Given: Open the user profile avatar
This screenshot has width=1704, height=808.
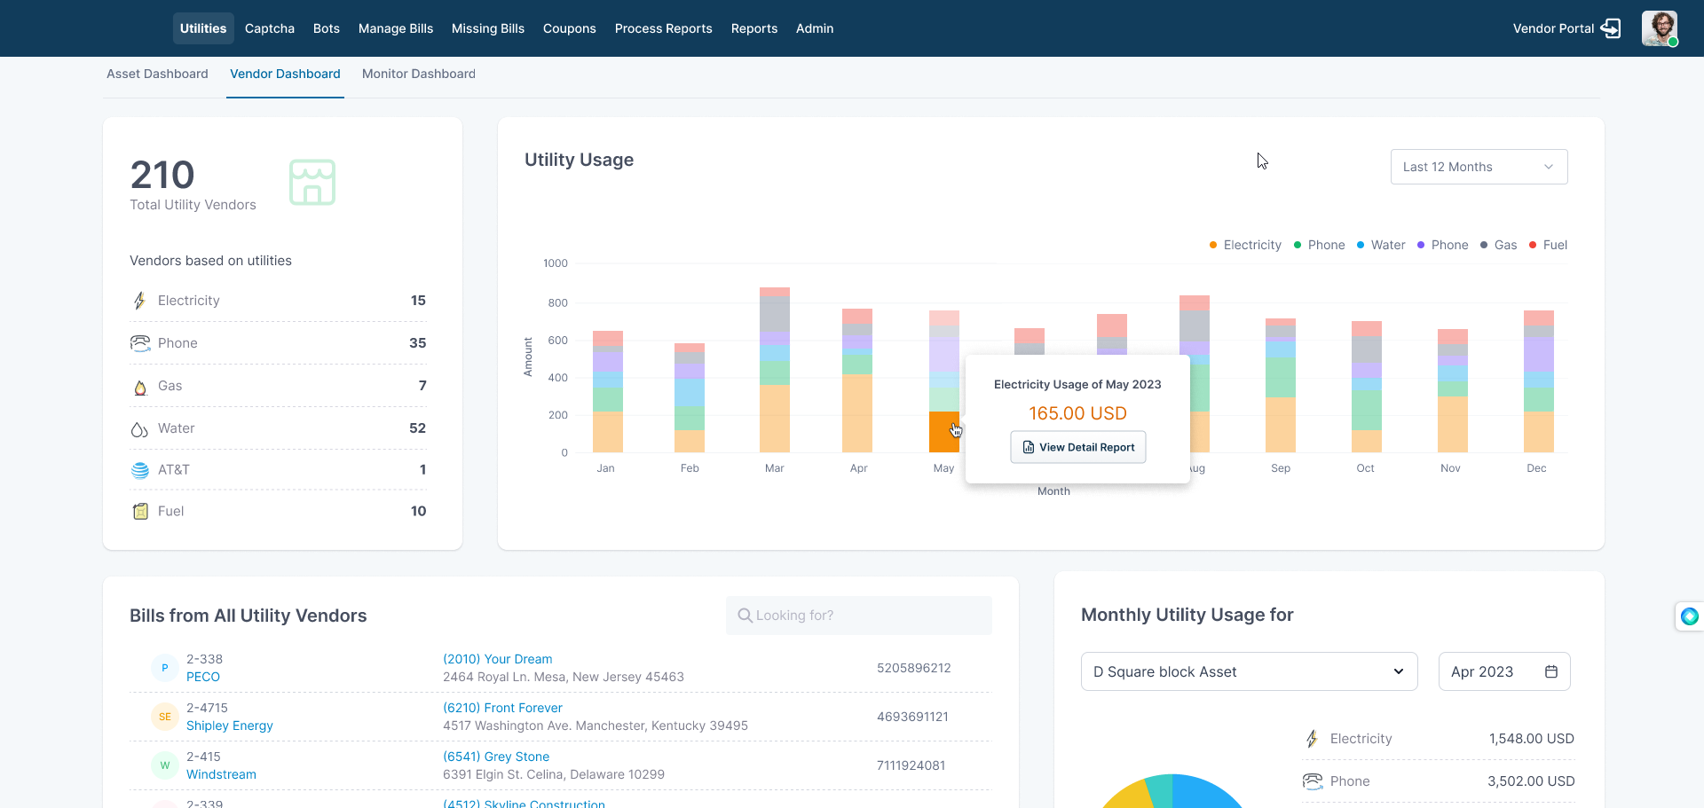Looking at the screenshot, I should pyautogui.click(x=1660, y=28).
